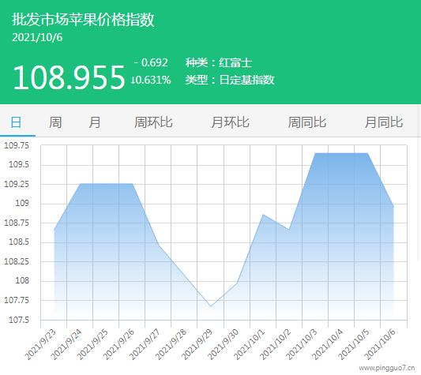Click the 批发市场苹果价格指数 title
421x375 pixels.
(83, 20)
